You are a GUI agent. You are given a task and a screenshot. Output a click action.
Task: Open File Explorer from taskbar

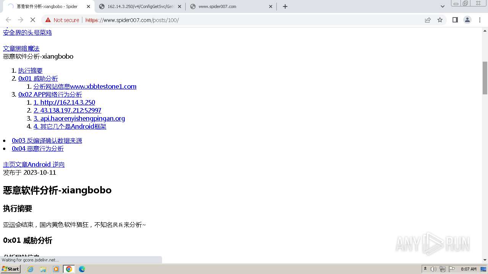pyautogui.click(x=43, y=269)
